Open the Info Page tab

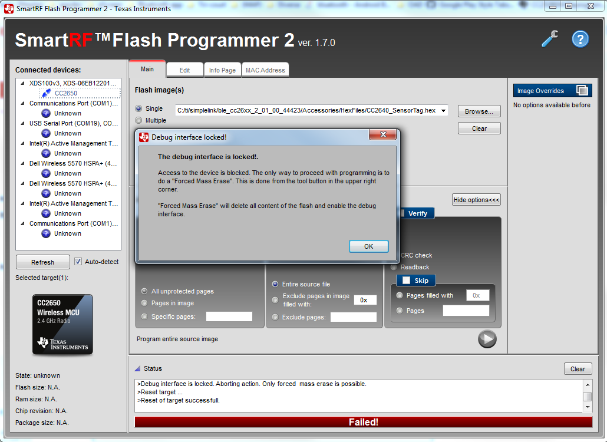click(x=222, y=70)
